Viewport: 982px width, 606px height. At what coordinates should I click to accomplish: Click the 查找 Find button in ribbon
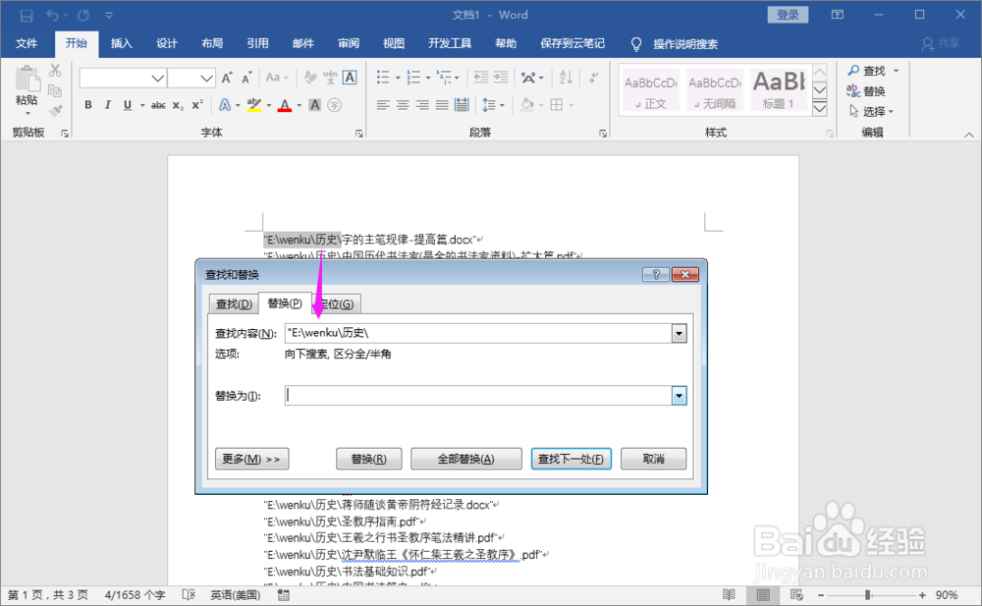[x=868, y=71]
